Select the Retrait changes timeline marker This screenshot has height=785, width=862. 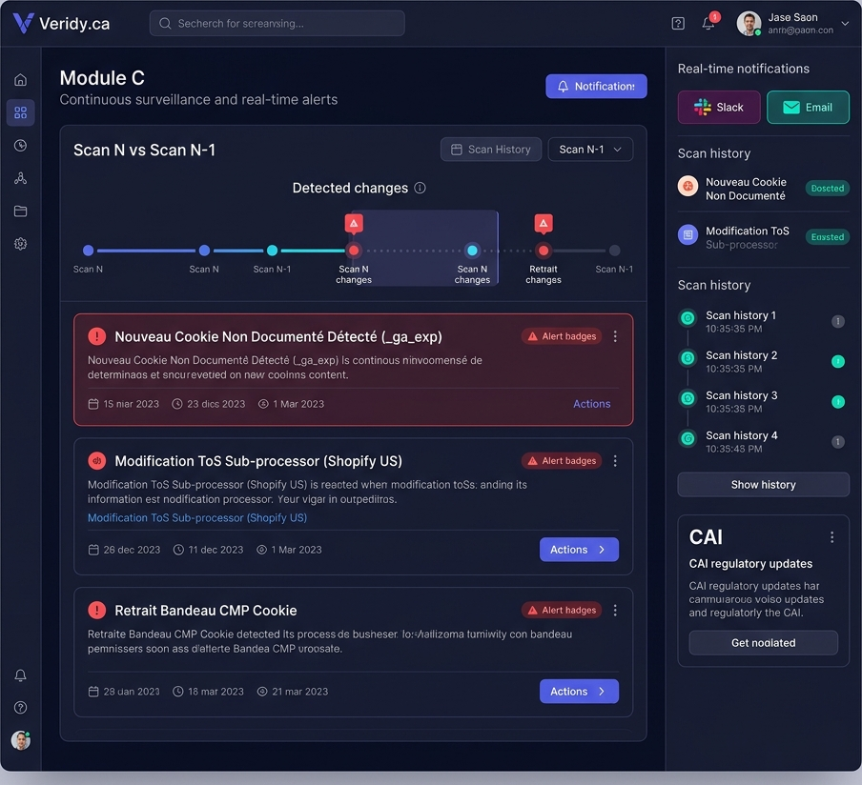click(544, 251)
